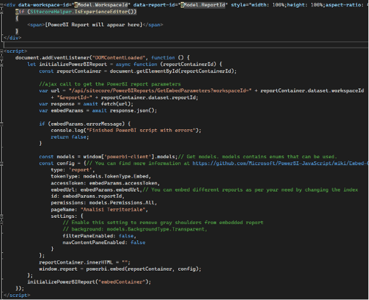This screenshot has width=369, height=300.
Task: Collapse the initializePowerBIReport function definition
Action: (1, 64)
